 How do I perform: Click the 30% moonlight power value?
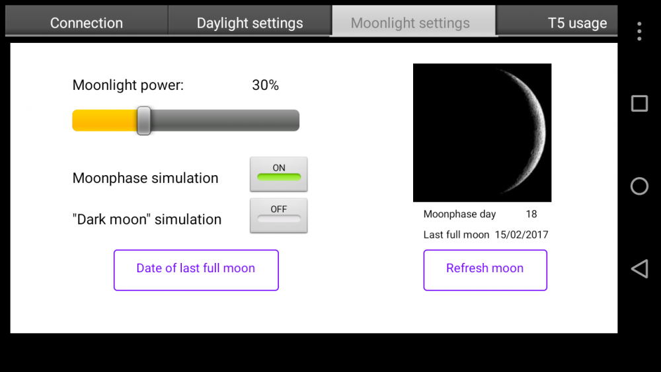point(265,85)
